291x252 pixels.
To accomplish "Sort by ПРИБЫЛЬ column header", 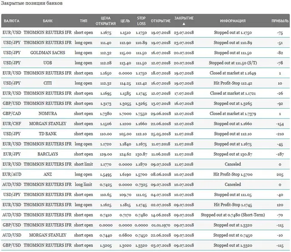I will (280, 21).
